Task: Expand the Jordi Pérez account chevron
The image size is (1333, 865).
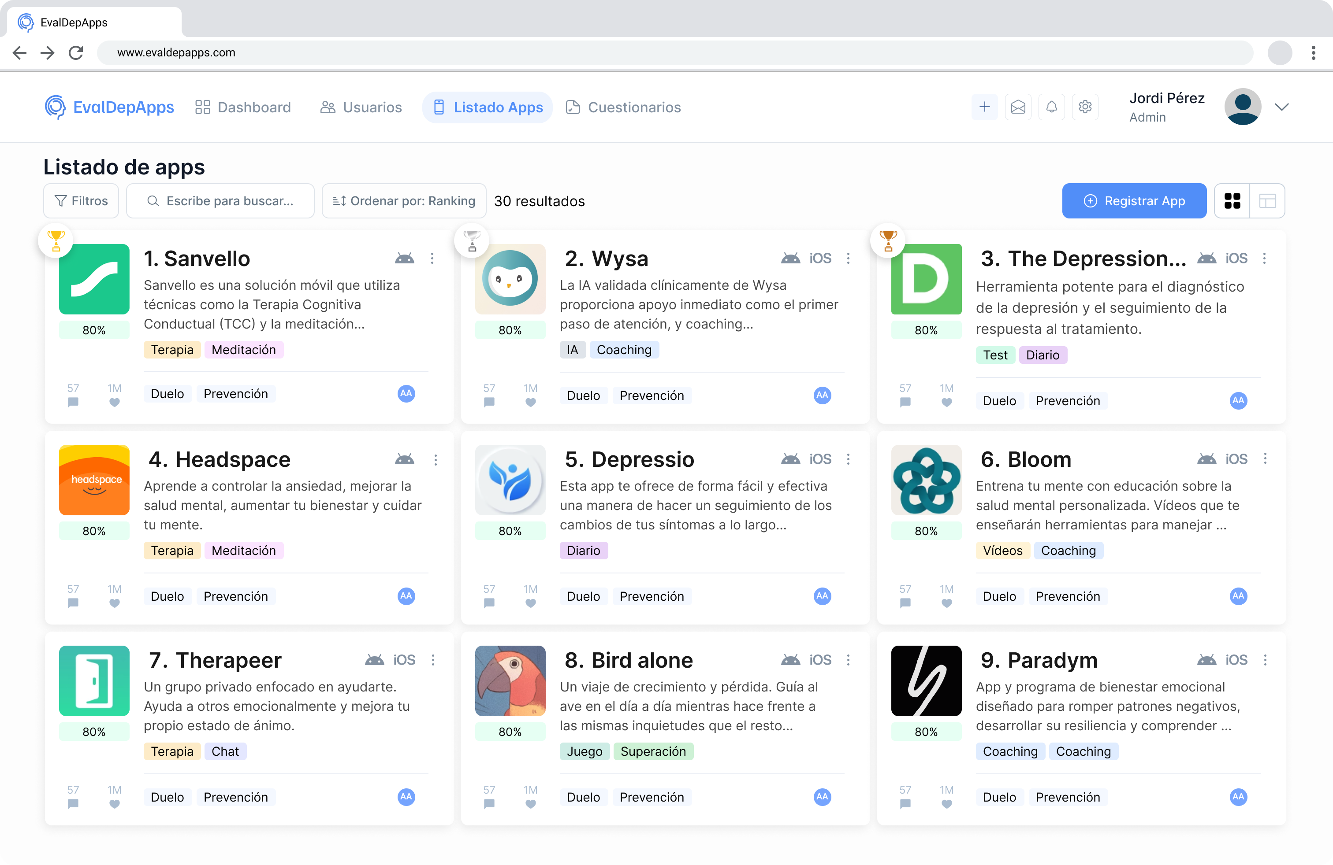Action: click(1281, 107)
